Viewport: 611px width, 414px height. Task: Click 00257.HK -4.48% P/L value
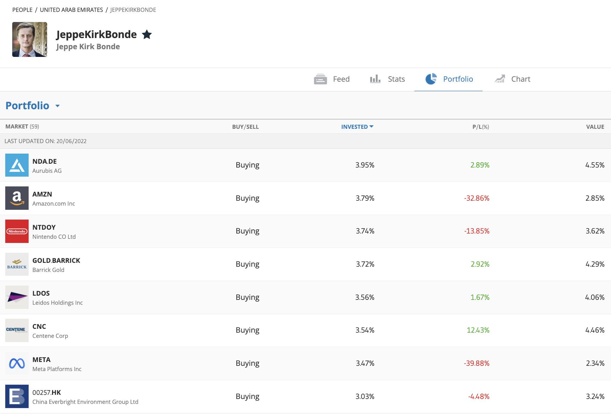pyautogui.click(x=479, y=397)
